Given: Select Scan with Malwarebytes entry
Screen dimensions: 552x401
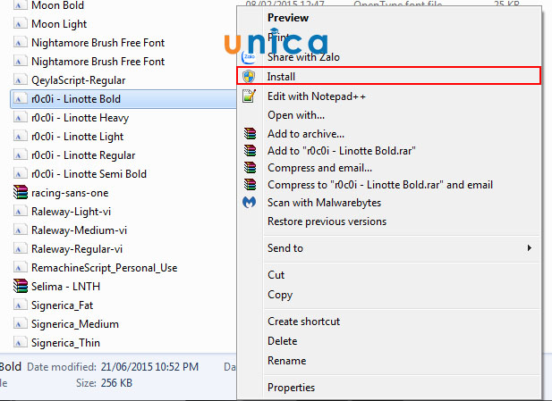Looking at the screenshot, I should 324,203.
